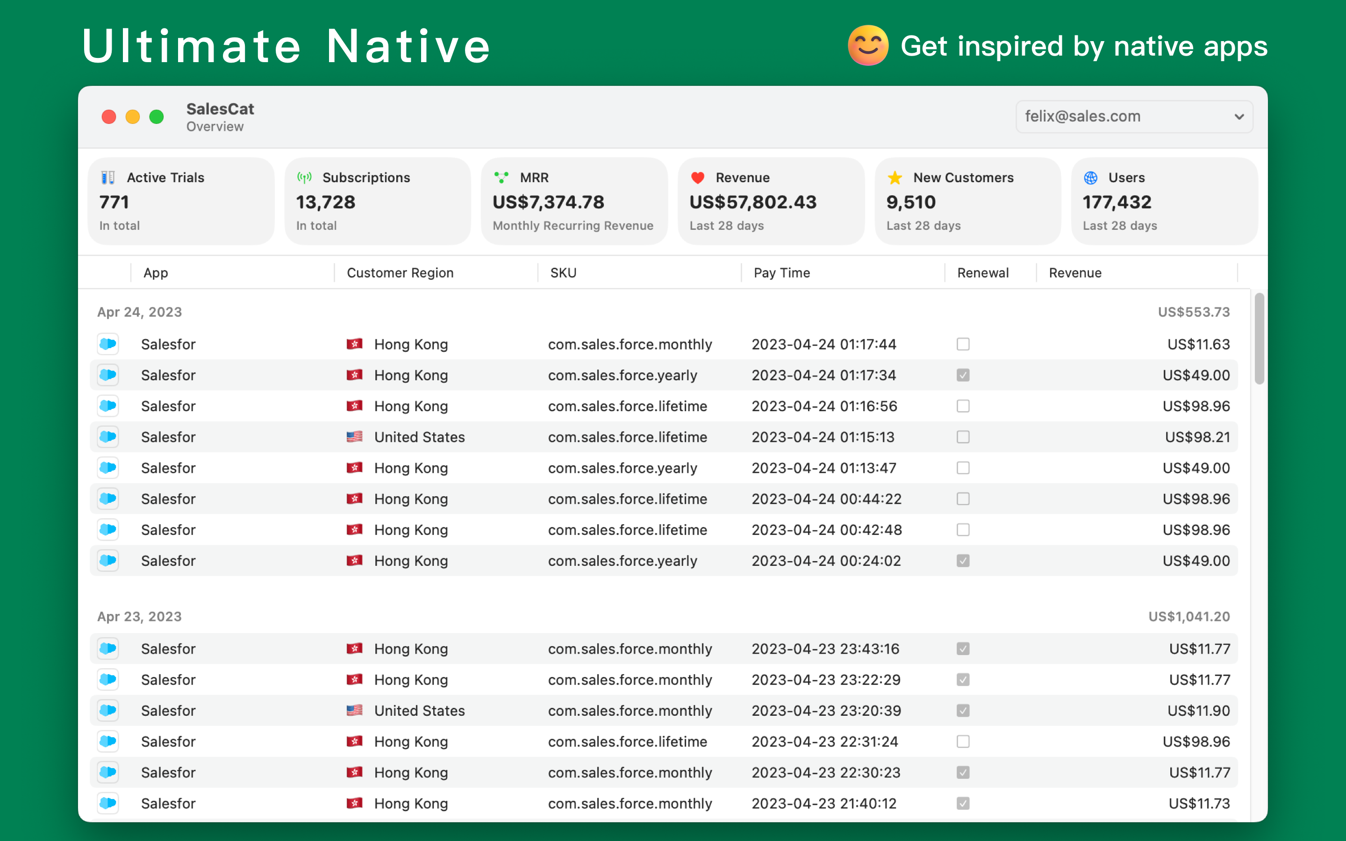
Task: Toggle Renewal checkbox for 2023-04-23 22:31:24
Action: point(963,741)
